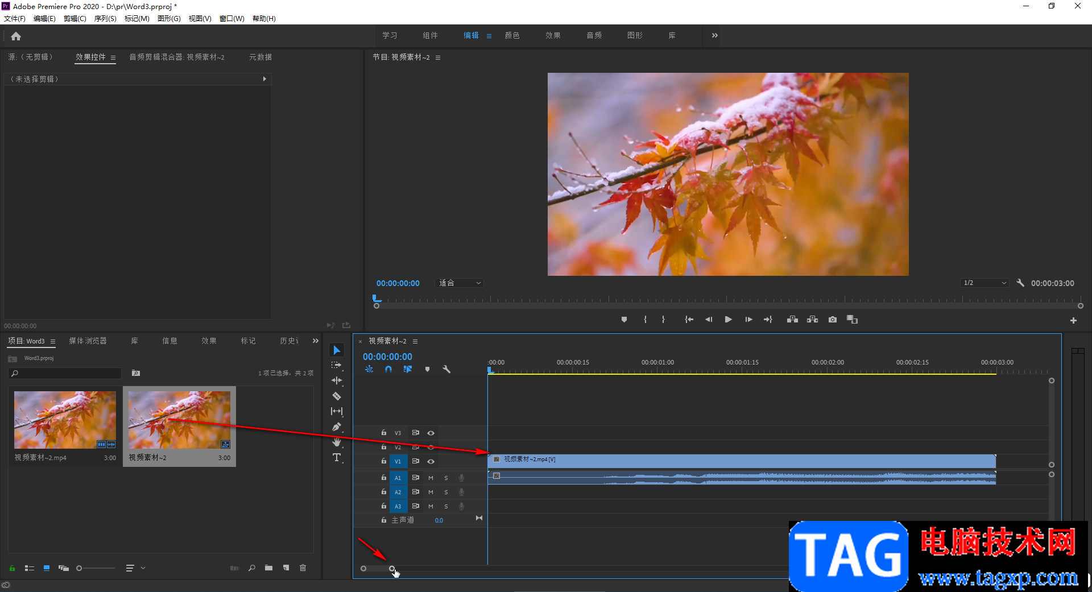The width and height of the screenshot is (1092, 592).
Task: Create new bin in Project panel
Action: click(268, 568)
